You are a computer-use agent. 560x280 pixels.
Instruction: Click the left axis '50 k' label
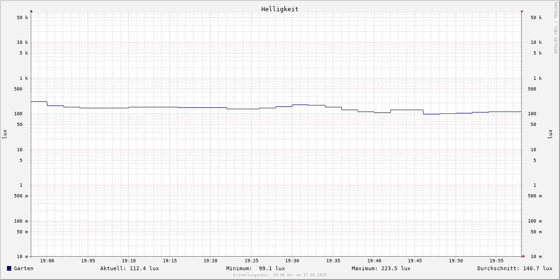pos(22,18)
